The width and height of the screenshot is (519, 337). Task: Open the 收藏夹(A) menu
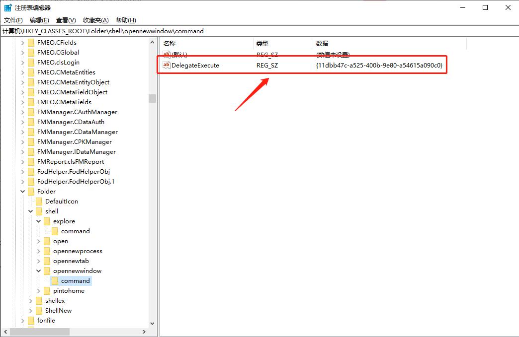pyautogui.click(x=95, y=20)
